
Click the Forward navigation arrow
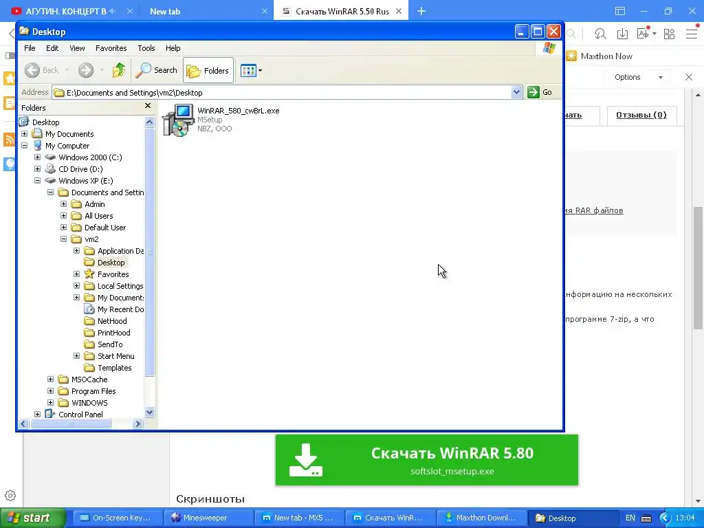click(x=86, y=70)
